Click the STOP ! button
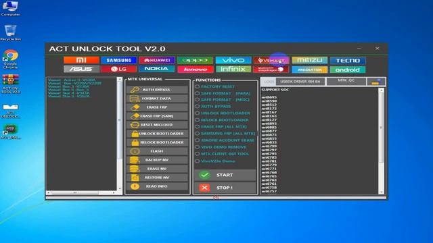 (x=225, y=188)
